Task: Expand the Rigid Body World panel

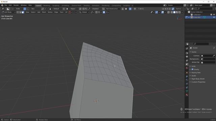Action: tap(198, 79)
